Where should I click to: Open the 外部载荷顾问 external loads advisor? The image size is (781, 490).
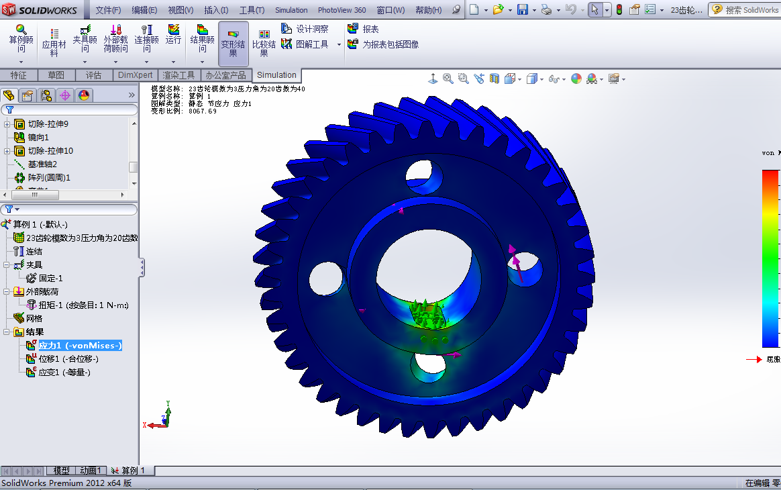point(115,38)
